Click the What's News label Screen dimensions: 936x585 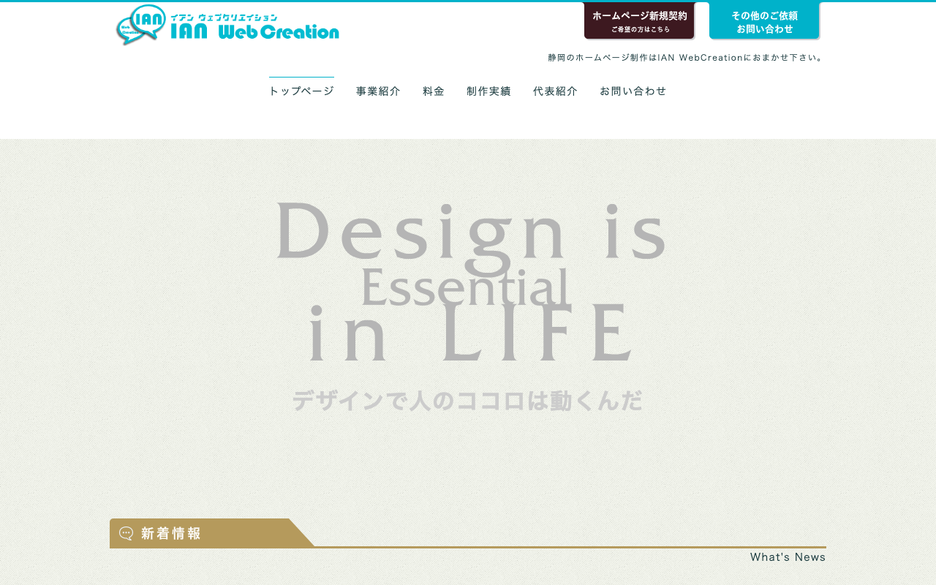coord(788,557)
